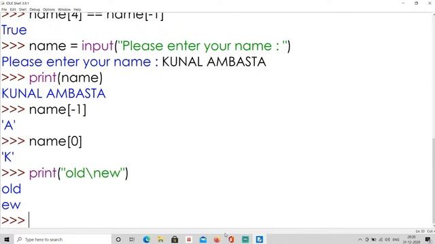Click the ENG language indicator
The image size is (435, 244).
click(396, 239)
